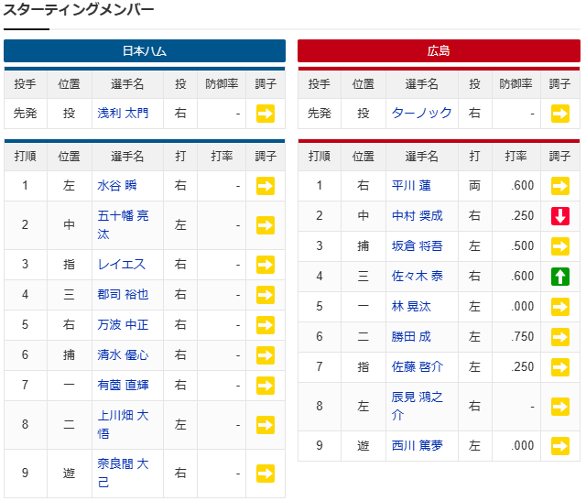This screenshot has height=501, width=586.
Task: Open player link 坂倉 将吾
Action: [418, 246]
